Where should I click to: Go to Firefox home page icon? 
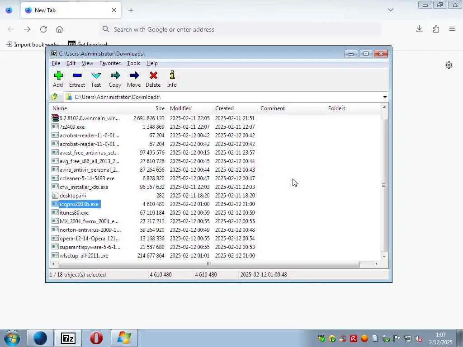(x=59, y=29)
